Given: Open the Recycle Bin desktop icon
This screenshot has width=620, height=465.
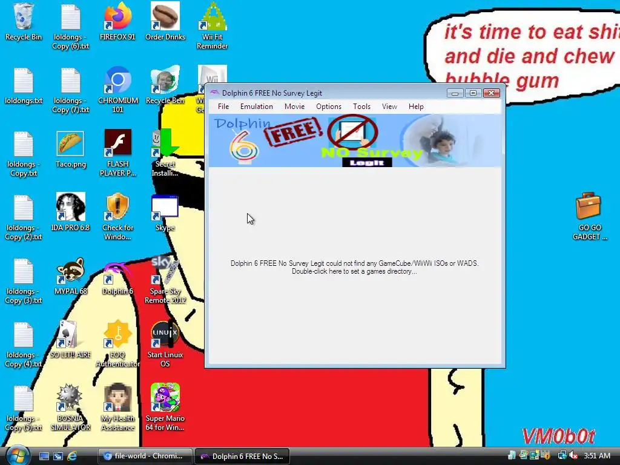Looking at the screenshot, I should pyautogui.click(x=24, y=22).
